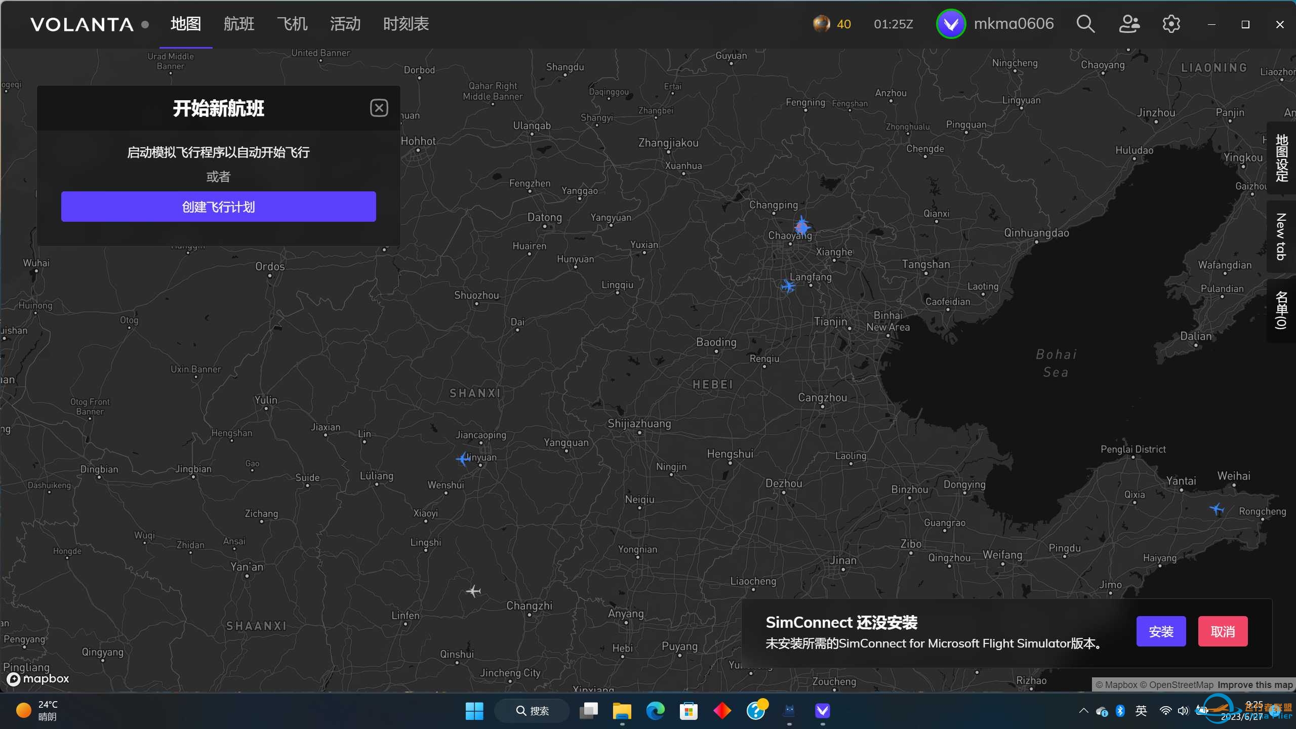
Task: Click the Volanta logo
Action: pos(82,24)
